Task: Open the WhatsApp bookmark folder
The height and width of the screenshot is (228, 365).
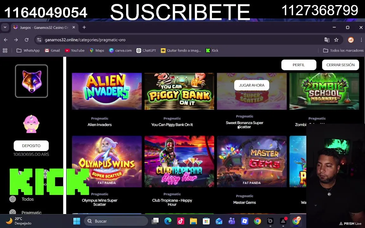Action: point(28,50)
